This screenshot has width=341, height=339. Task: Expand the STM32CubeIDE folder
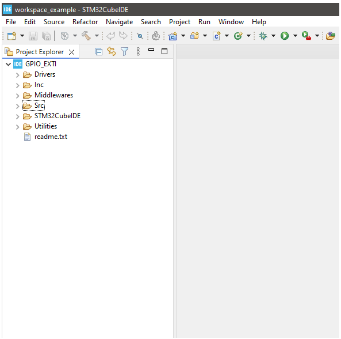(x=18, y=116)
